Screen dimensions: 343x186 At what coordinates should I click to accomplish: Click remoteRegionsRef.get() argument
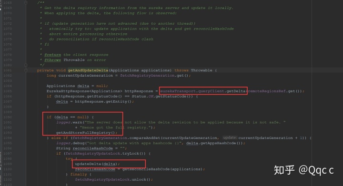point(274,91)
